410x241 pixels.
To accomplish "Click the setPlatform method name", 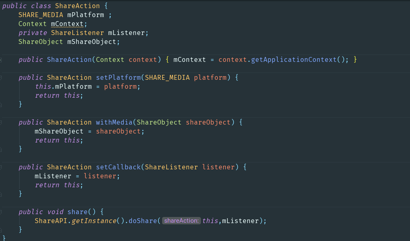I will (118, 78).
